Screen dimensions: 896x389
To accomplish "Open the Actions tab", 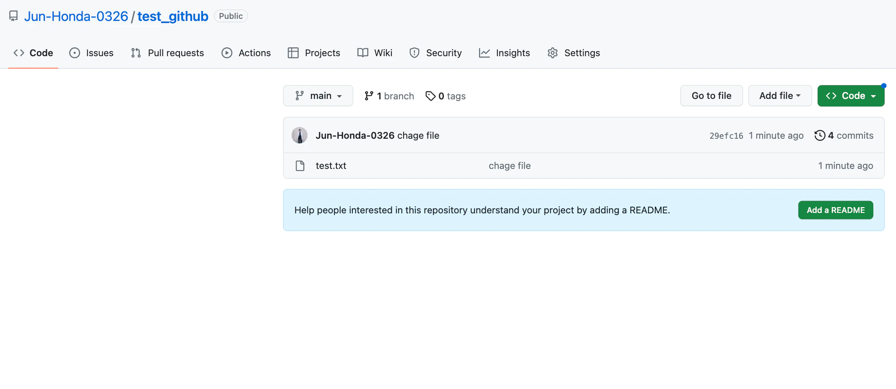I will [246, 53].
